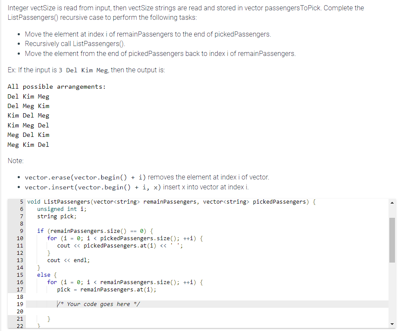The width and height of the screenshot is (401, 331).
Task: Click the scrollbar down arrow
Action: tap(392, 324)
